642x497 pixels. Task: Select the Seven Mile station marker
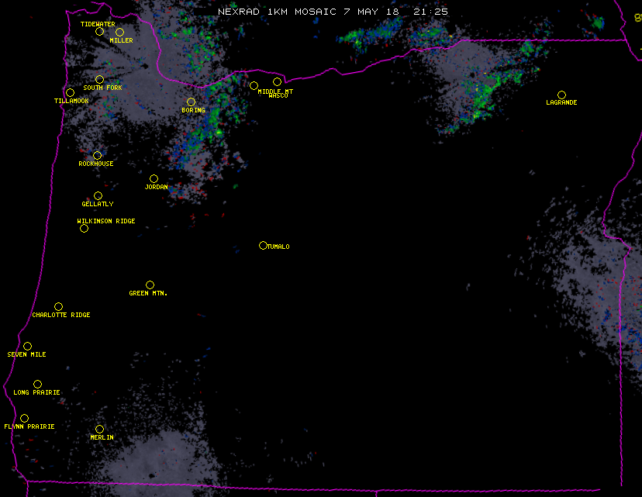click(x=27, y=346)
